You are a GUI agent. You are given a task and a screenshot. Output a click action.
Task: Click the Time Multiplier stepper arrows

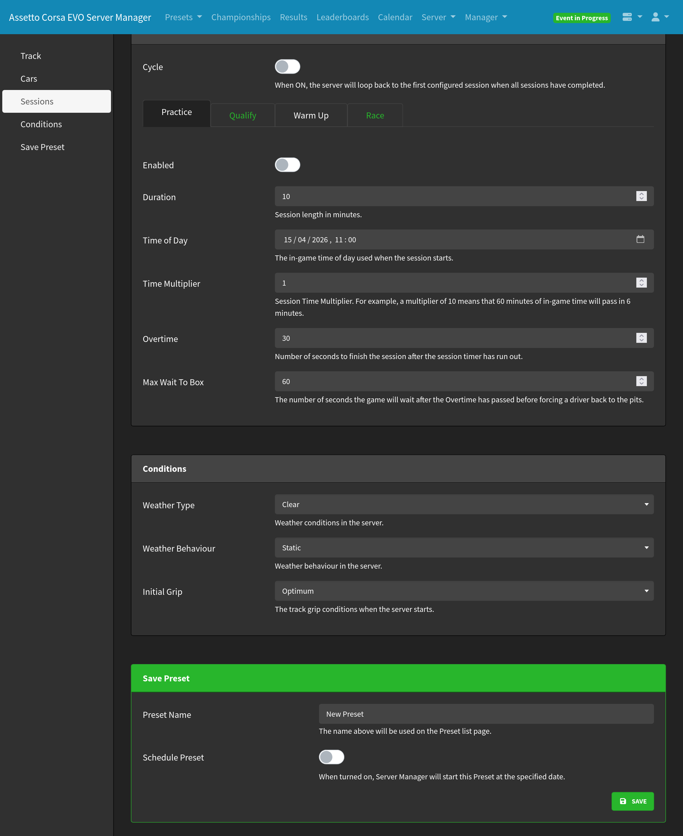[x=641, y=282]
